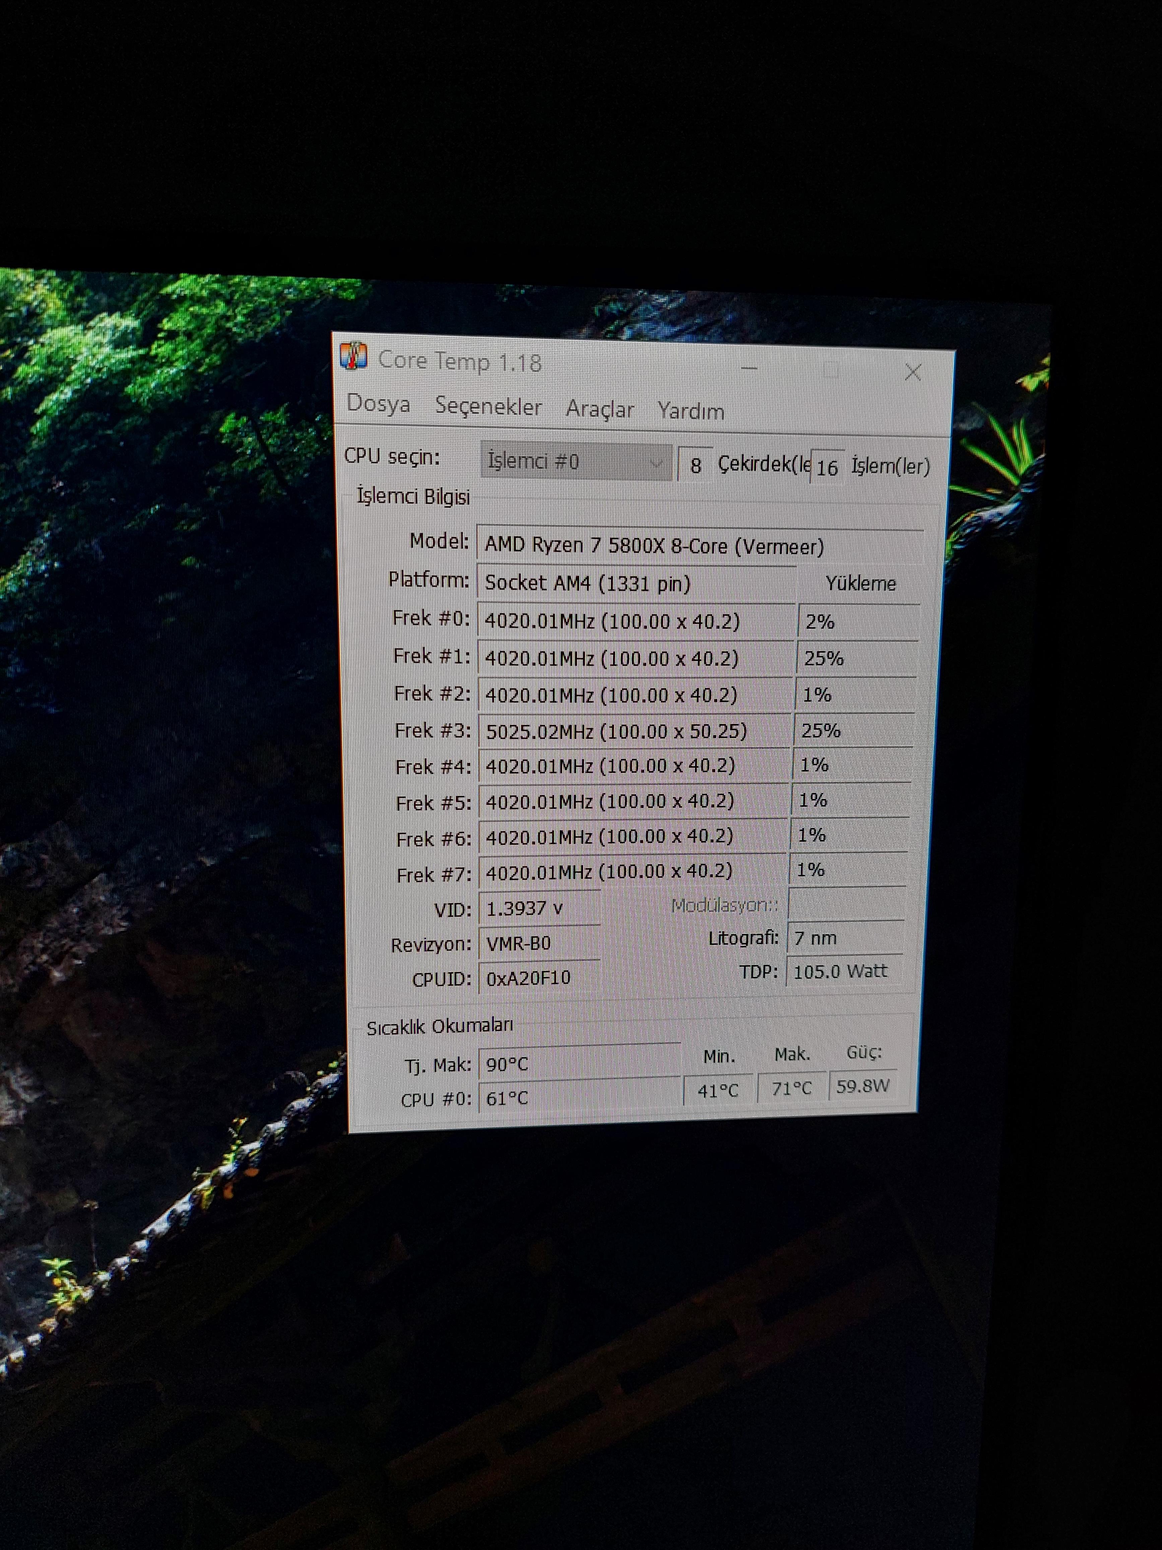Click the Litografi value 7 nm
The width and height of the screenshot is (1162, 1550).
tap(845, 938)
